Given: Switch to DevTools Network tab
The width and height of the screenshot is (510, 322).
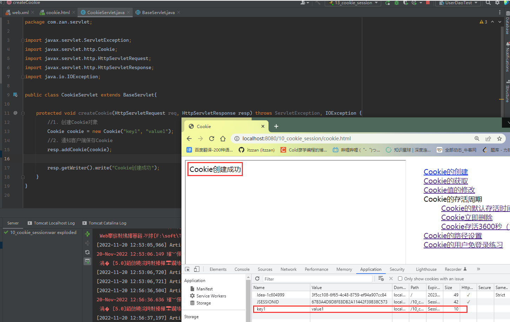Looking at the screenshot, I should coord(289,269).
